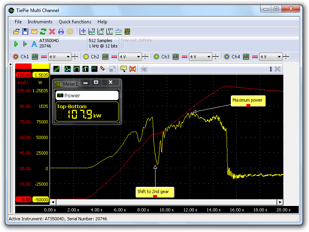The width and height of the screenshot is (309, 232).
Task: Open the Instruments menu
Action: [40, 22]
